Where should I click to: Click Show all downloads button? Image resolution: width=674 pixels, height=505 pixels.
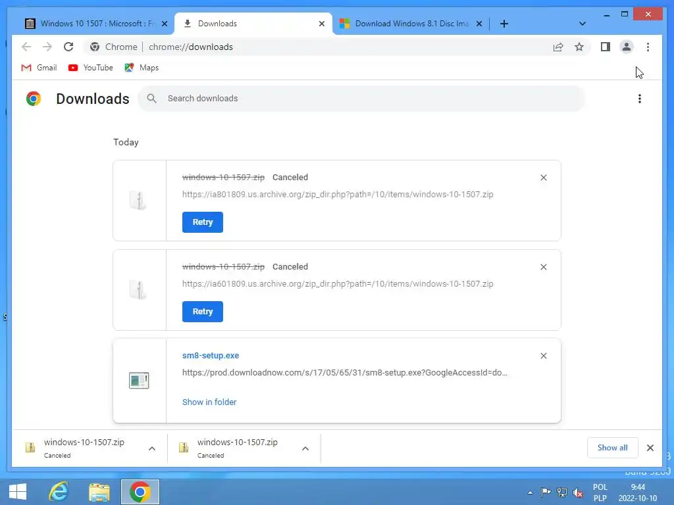click(613, 447)
